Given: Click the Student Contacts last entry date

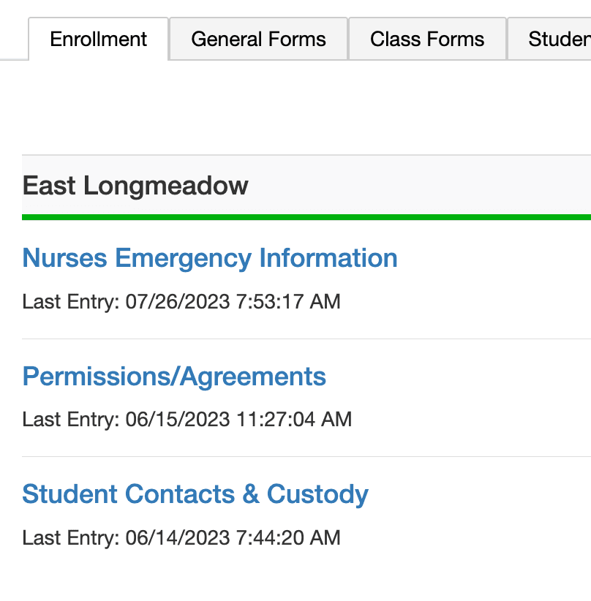Looking at the screenshot, I should [x=181, y=537].
